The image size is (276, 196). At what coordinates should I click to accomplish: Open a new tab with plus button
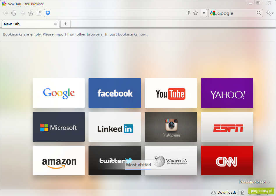pos(66,24)
